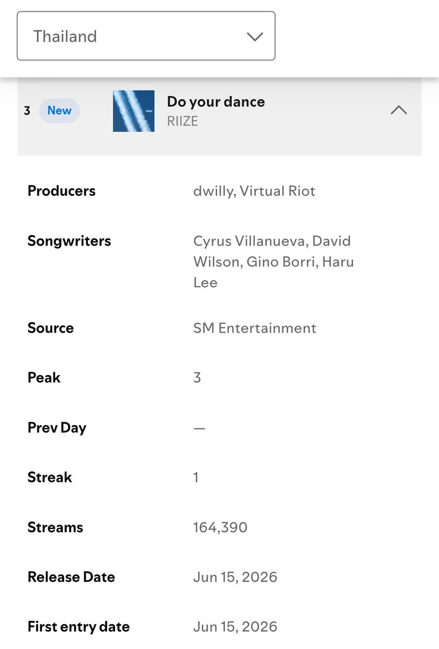Select songwriter names starting with Cyrus Villanueva

click(x=274, y=262)
